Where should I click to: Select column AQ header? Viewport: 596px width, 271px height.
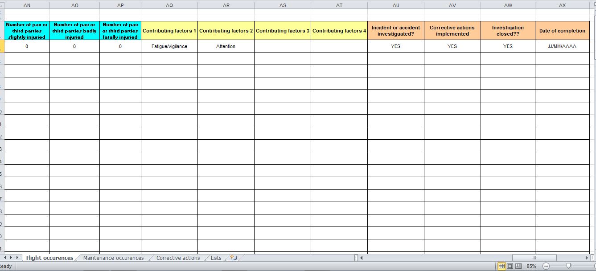point(169,5)
